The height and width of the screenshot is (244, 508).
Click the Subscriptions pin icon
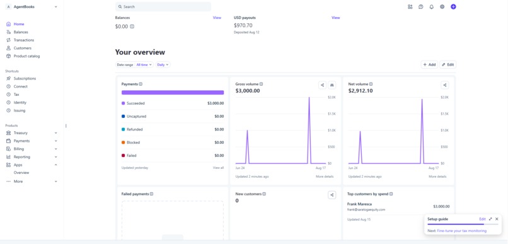(8, 78)
